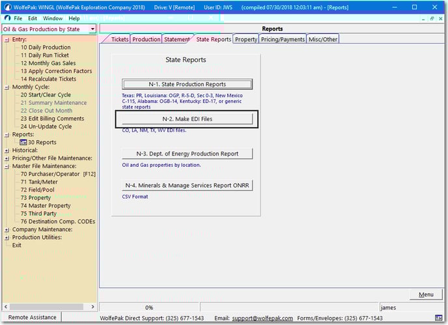The image size is (448, 325).
Task: Open the Help menu
Action: coord(74,18)
